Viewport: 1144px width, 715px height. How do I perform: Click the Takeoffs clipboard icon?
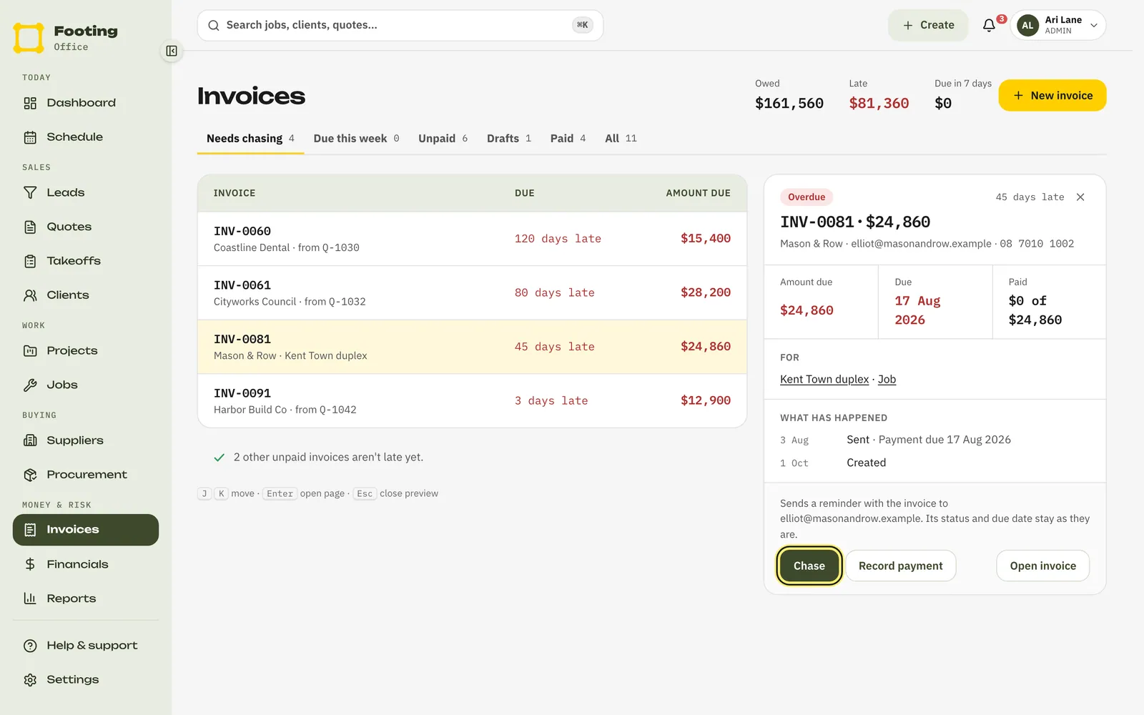tap(30, 261)
